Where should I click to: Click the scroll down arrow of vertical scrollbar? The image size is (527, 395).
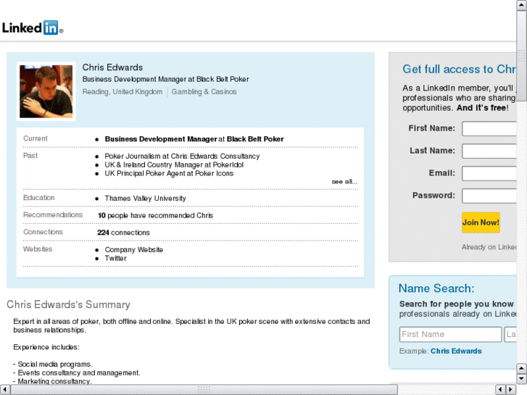click(521, 379)
